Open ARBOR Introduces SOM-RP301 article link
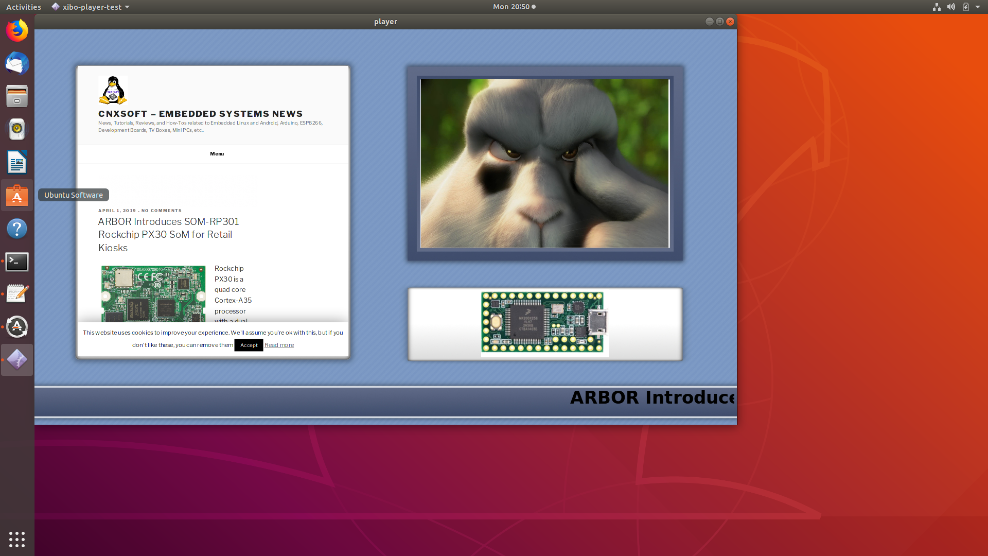The width and height of the screenshot is (988, 556). point(169,234)
